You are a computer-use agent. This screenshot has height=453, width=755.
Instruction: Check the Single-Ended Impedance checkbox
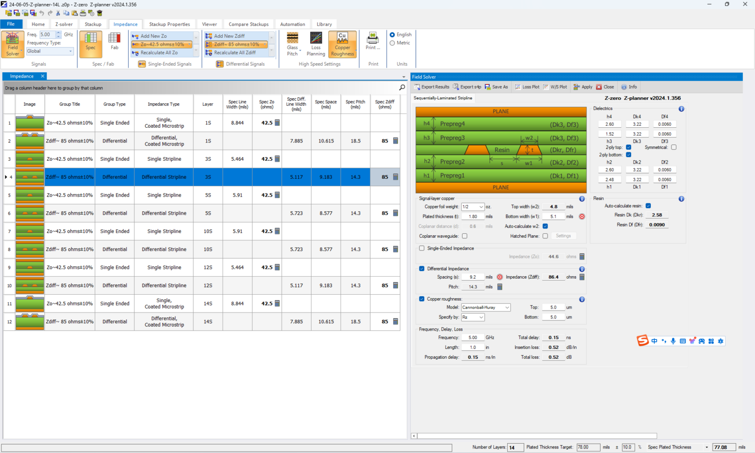pyautogui.click(x=422, y=248)
